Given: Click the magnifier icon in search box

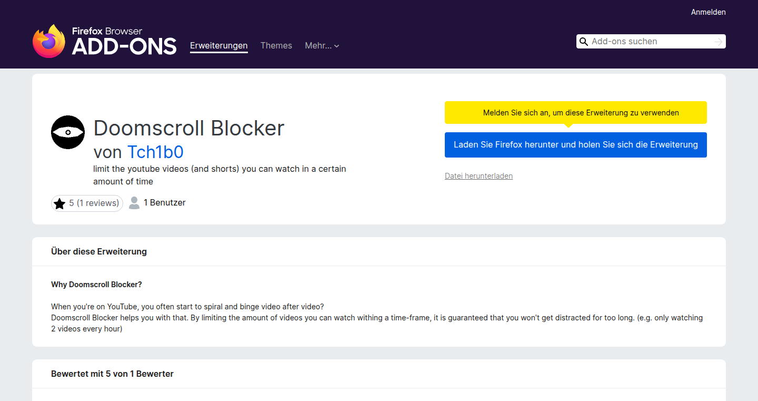Looking at the screenshot, I should [583, 42].
